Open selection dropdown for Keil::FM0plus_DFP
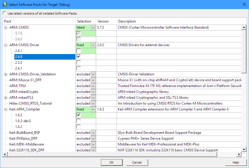Image resolution: width=249 pixels, height=168 pixels. click(94, 138)
